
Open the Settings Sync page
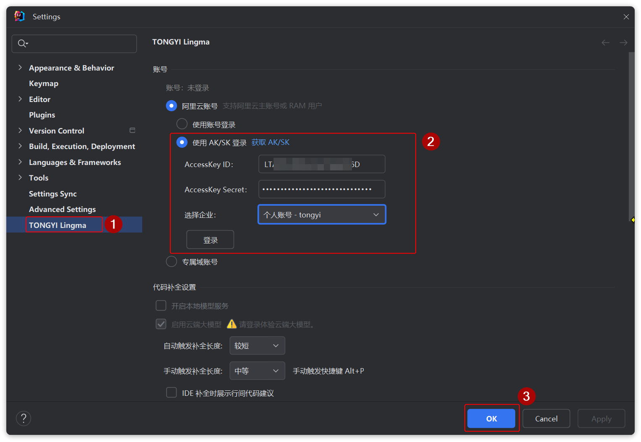[x=53, y=194]
